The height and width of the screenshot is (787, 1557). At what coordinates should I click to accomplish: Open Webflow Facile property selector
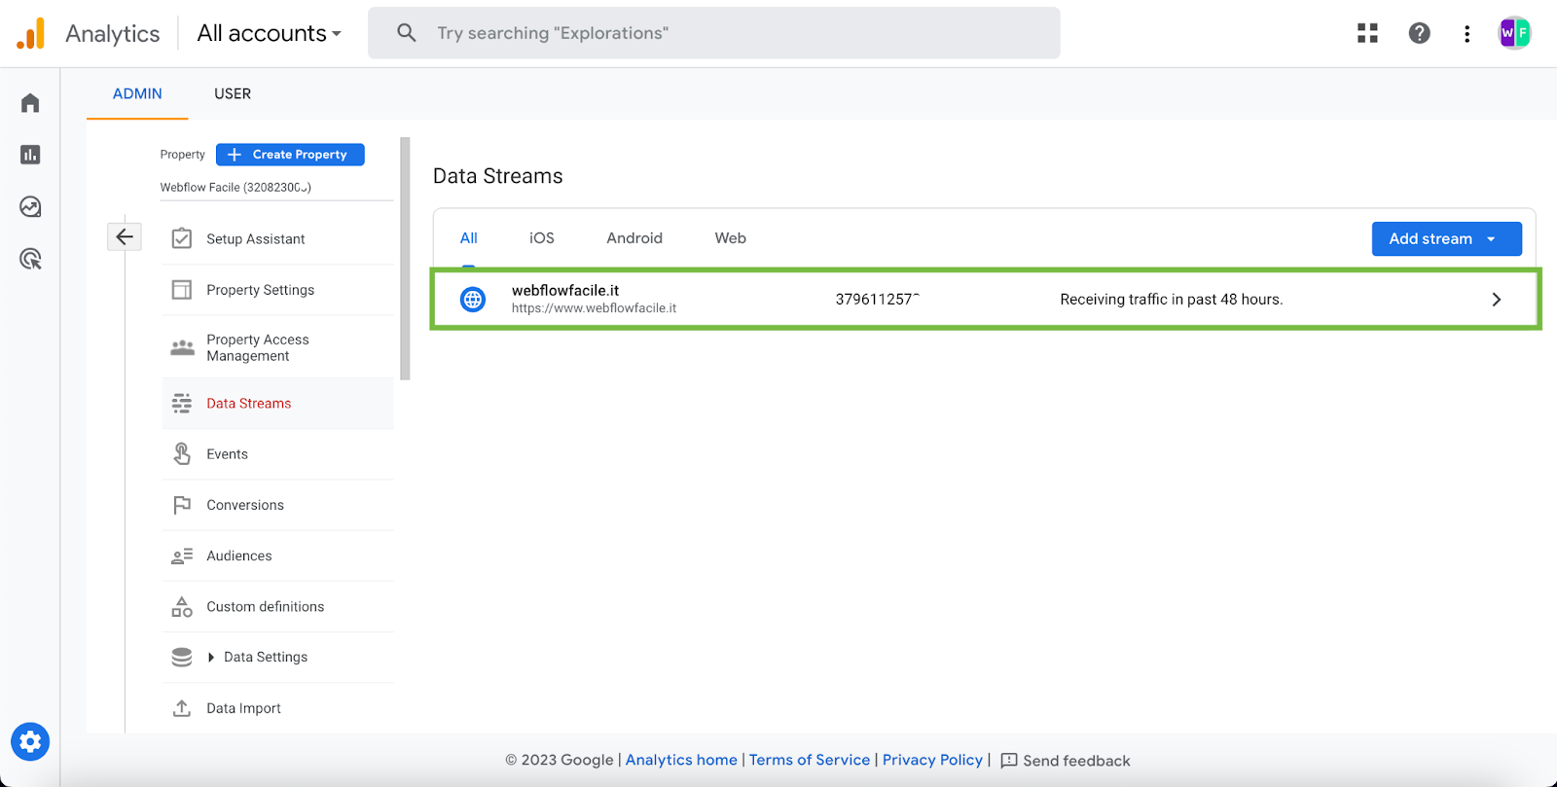pos(276,187)
